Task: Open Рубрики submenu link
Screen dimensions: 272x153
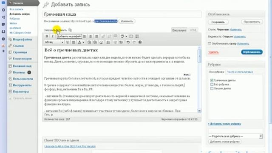Action: click(x=14, y=19)
